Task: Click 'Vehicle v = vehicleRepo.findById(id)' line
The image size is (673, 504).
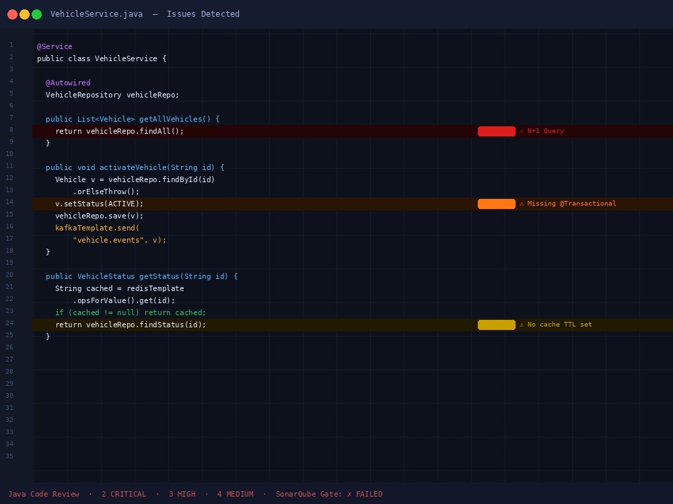Action: 135,179
